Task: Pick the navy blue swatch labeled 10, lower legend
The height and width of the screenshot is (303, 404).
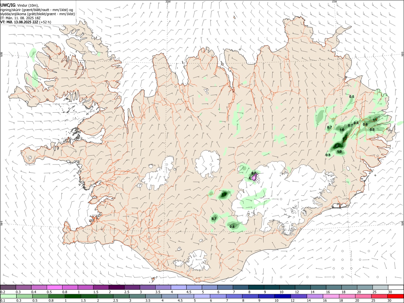Action: pos(282,296)
